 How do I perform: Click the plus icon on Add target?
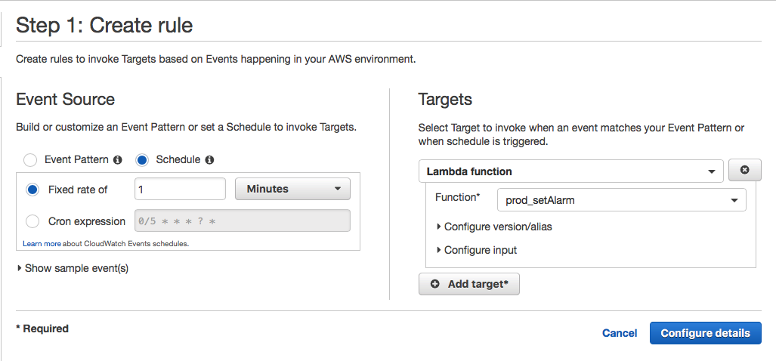tap(434, 284)
